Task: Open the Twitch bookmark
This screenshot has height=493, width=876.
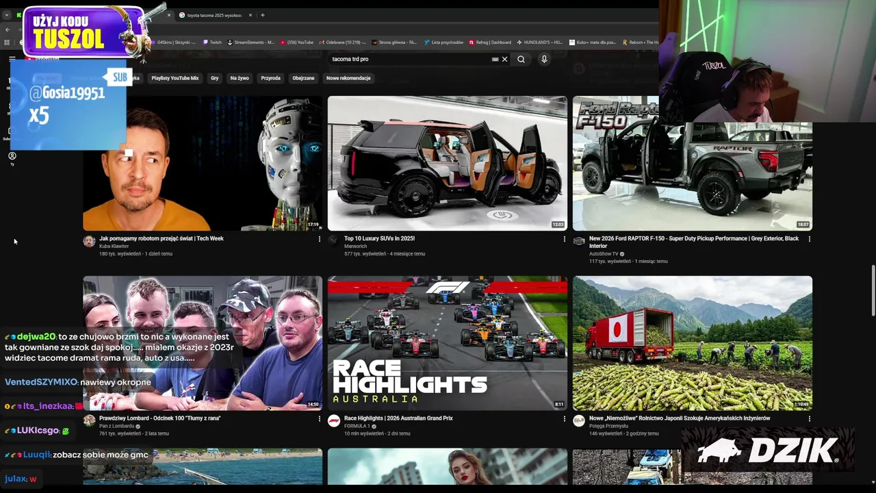Action: [x=212, y=42]
